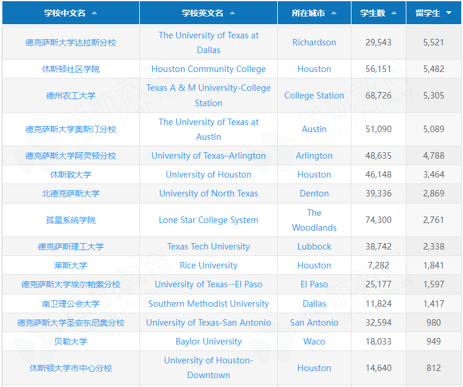Click the 留学生 column header
The width and height of the screenshot is (463, 387).
click(434, 13)
